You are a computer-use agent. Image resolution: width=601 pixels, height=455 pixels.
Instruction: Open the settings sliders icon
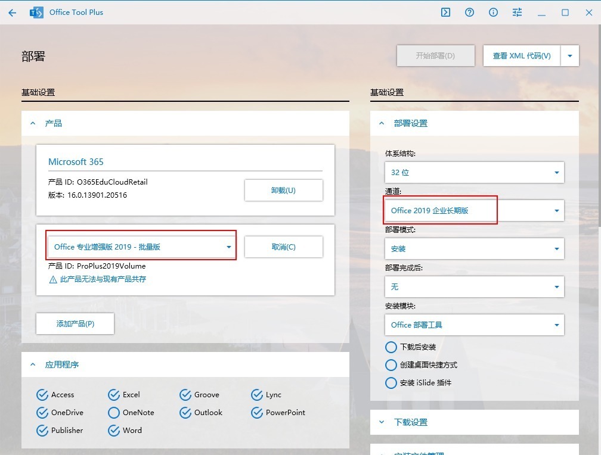click(517, 13)
